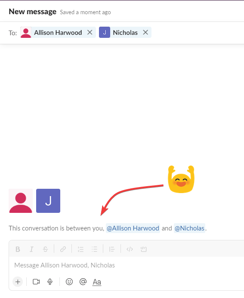Start an ordered list in the message
244x298 pixels.
pyautogui.click(x=80, y=249)
